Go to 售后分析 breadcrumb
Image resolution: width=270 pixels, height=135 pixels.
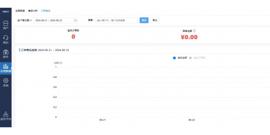[33, 11]
